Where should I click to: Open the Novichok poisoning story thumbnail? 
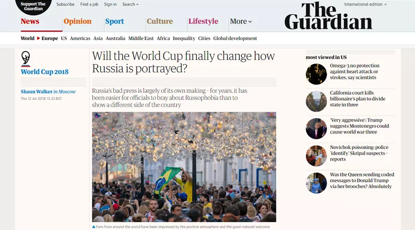[x=316, y=156]
